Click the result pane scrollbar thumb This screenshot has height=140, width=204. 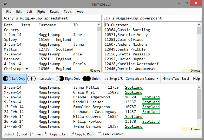(x=199, y=104)
